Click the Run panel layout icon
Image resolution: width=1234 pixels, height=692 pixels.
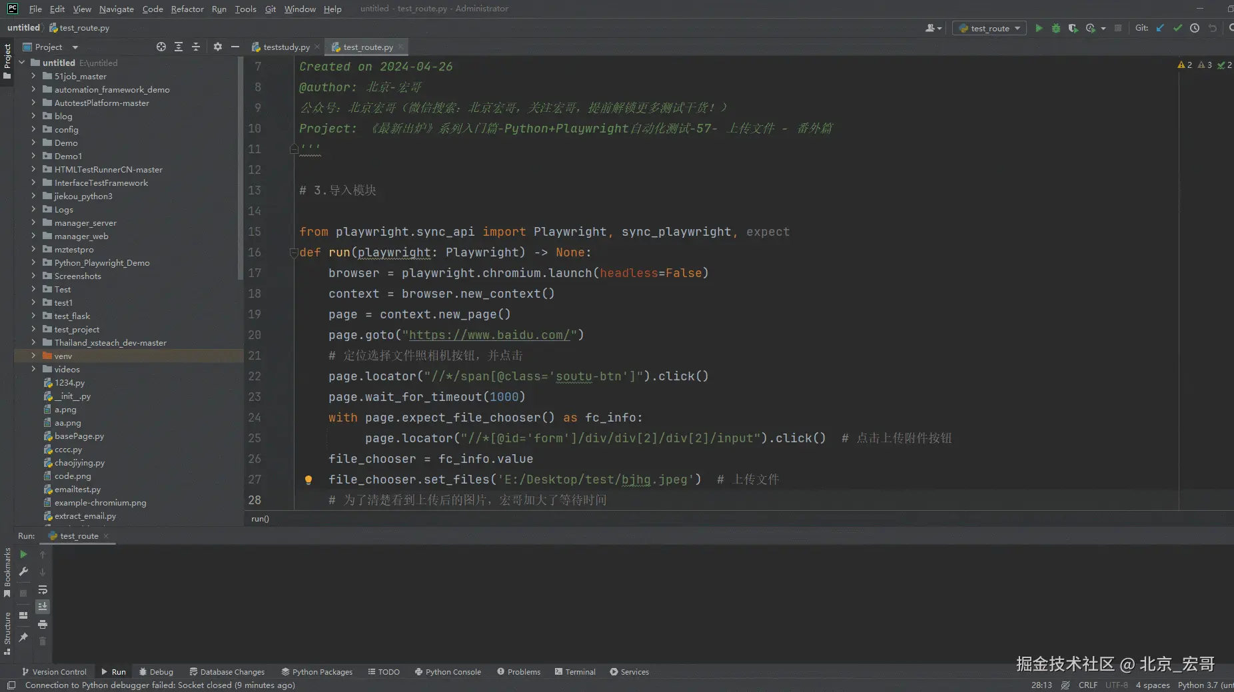23,615
